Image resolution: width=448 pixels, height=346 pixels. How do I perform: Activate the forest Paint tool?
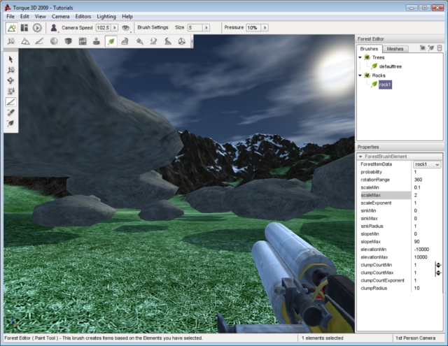point(10,101)
